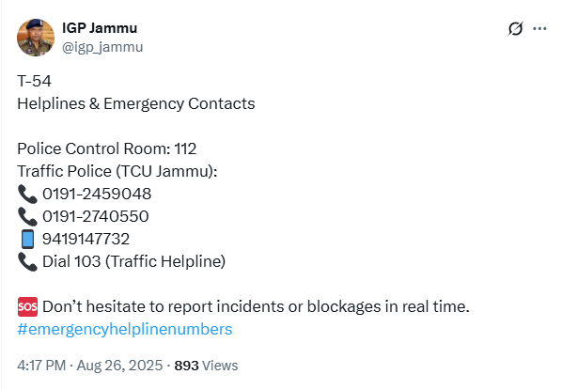The width and height of the screenshot is (562, 390).
Task: Click the telephone emoji beside 0191-2740550
Action: [x=27, y=216]
